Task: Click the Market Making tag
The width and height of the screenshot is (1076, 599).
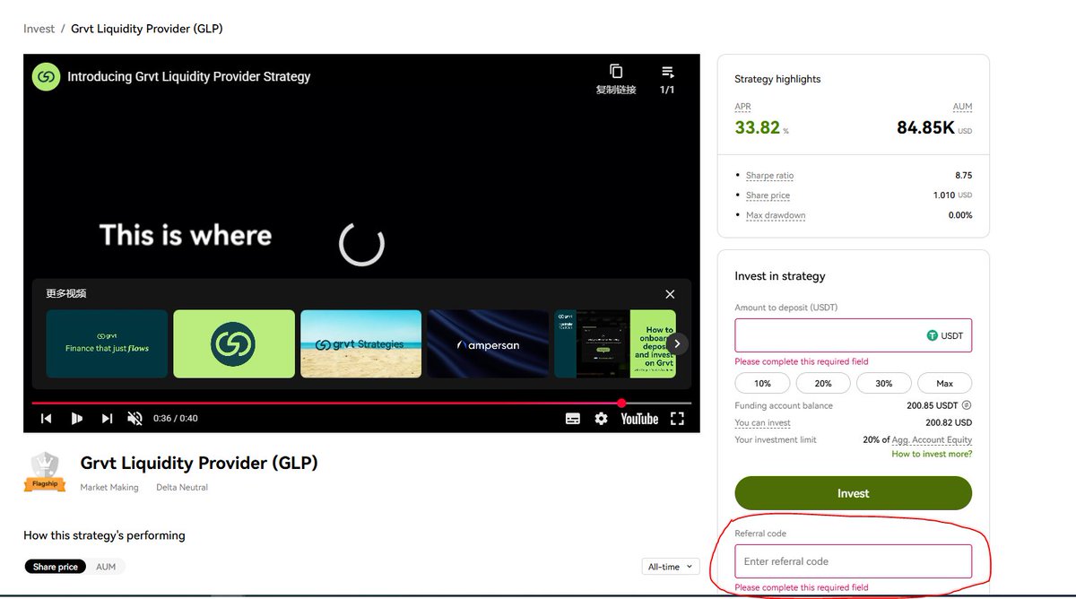Action: coord(109,487)
